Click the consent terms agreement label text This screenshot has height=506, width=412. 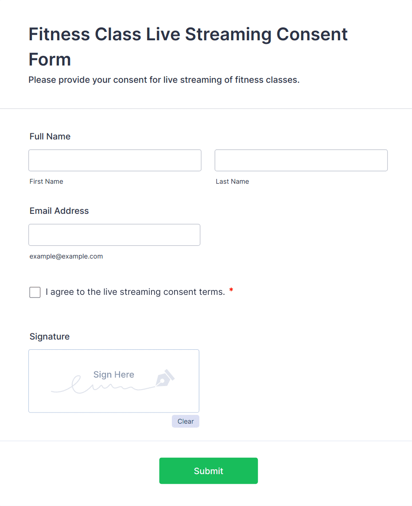[135, 292]
